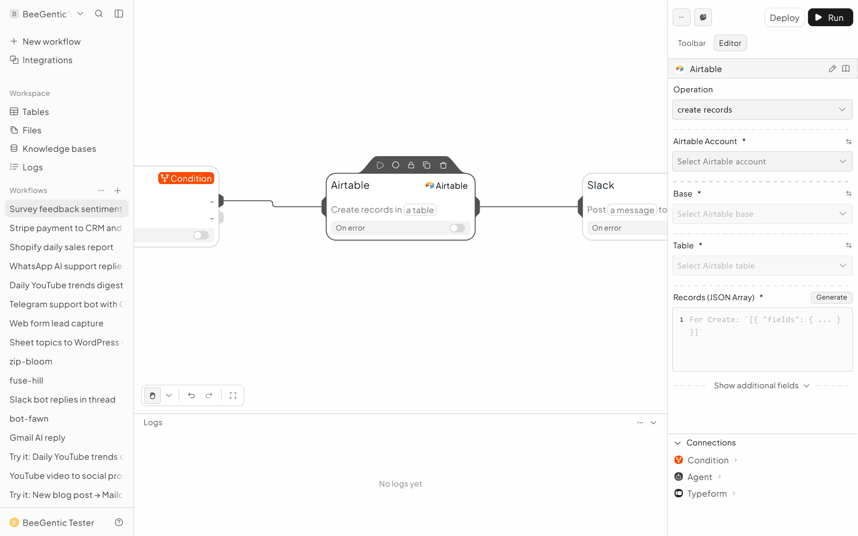Undo the last canvas action
The image size is (858, 536).
tap(191, 395)
